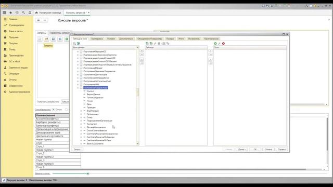
Task: Adjust the green slider handle at bottom
Action: (x=88, y=173)
